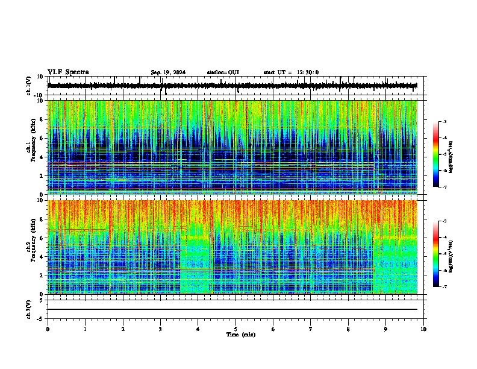This screenshot has width=477, height=369.
Task: Click the "Time (min)" axis label
Action: tap(241, 335)
